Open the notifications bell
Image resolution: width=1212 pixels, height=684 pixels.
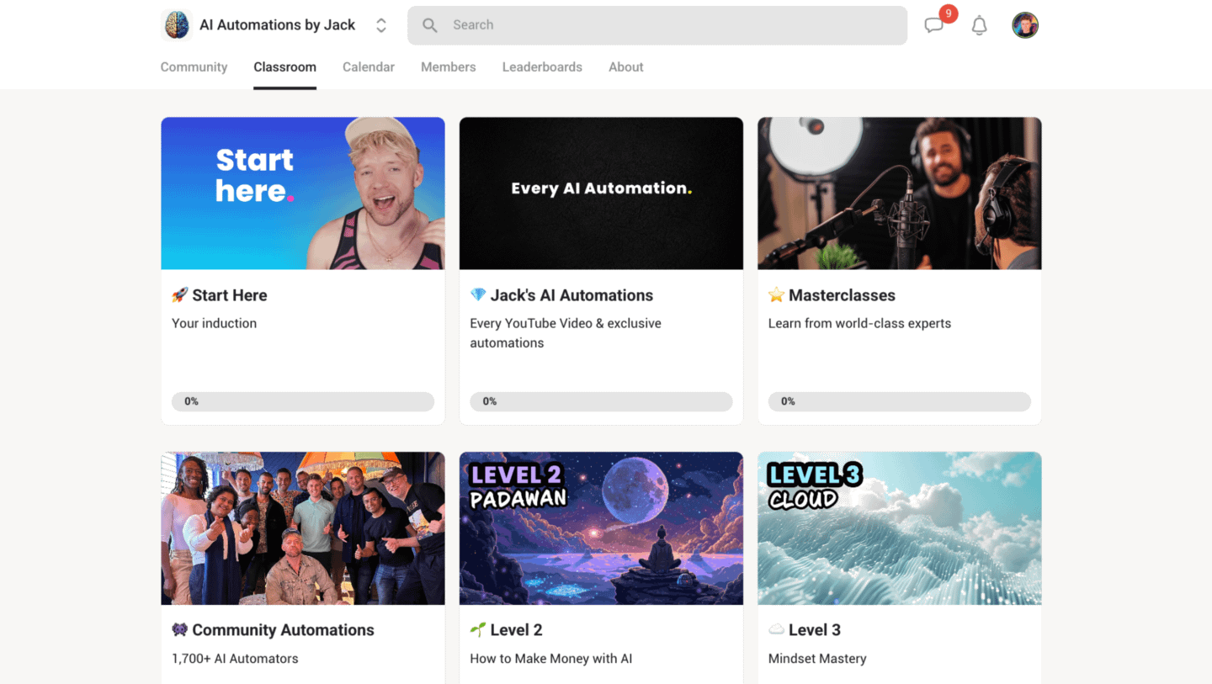980,25
